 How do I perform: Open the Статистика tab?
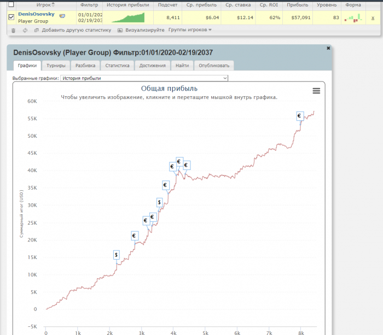click(118, 66)
